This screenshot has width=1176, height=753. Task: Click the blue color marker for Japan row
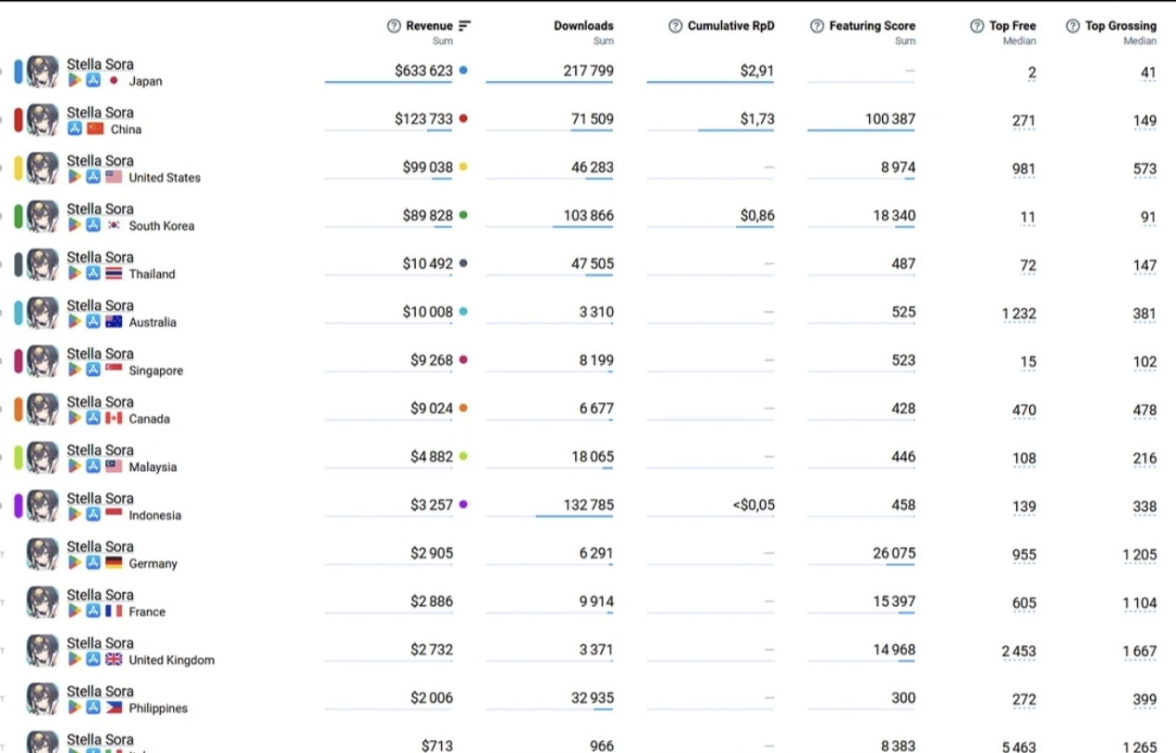pos(19,72)
